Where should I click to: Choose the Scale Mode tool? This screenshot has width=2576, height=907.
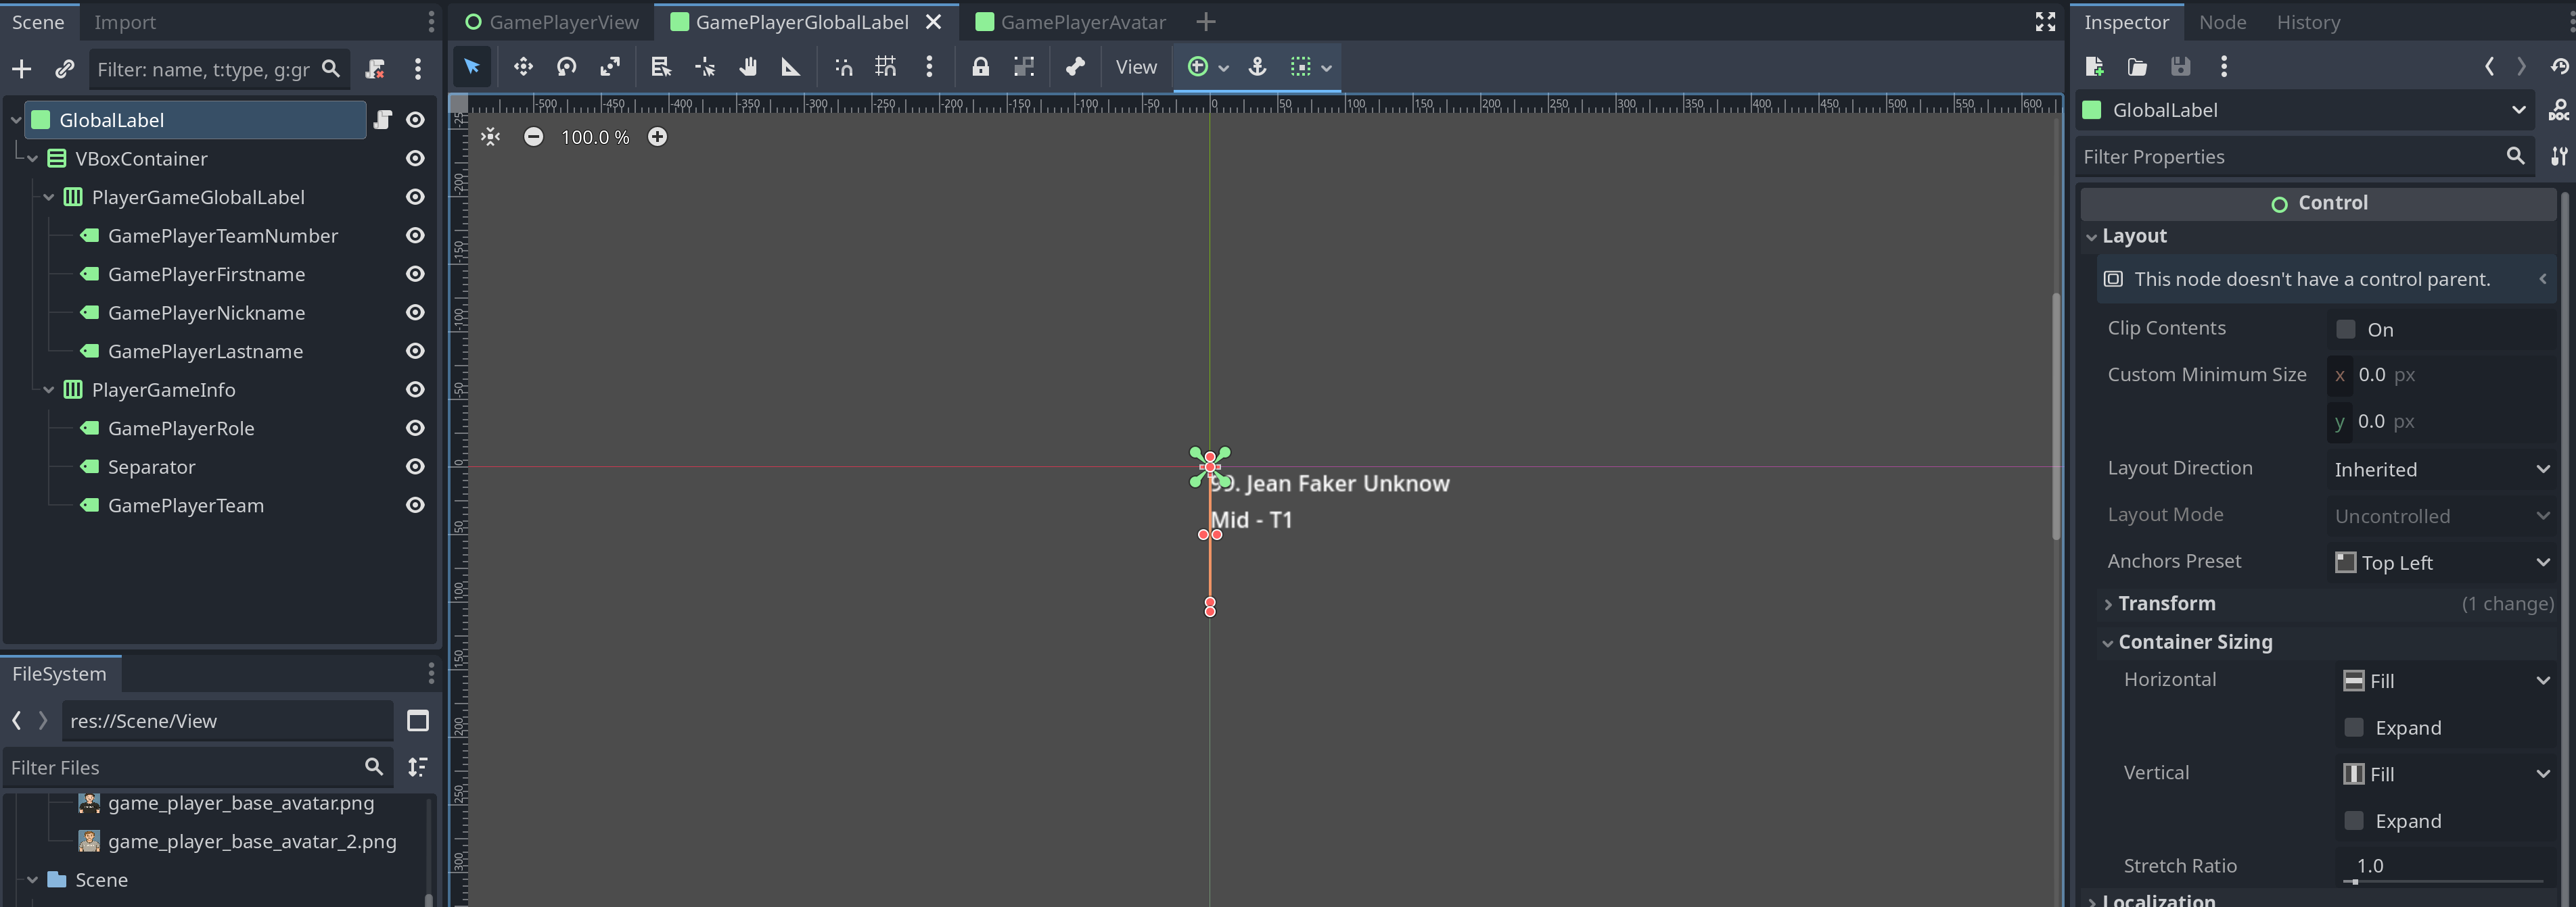point(610,67)
